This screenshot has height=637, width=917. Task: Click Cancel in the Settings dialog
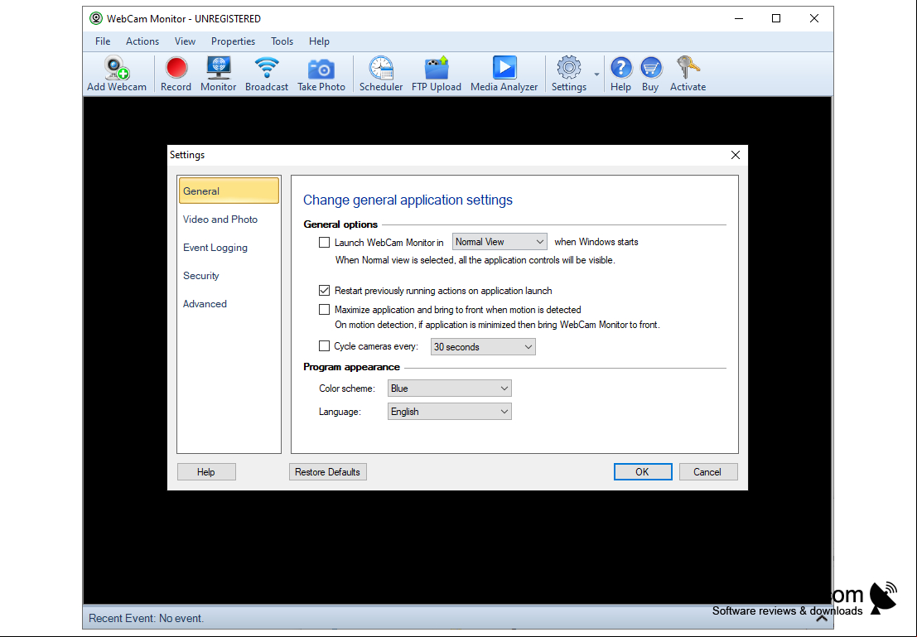[x=707, y=472]
